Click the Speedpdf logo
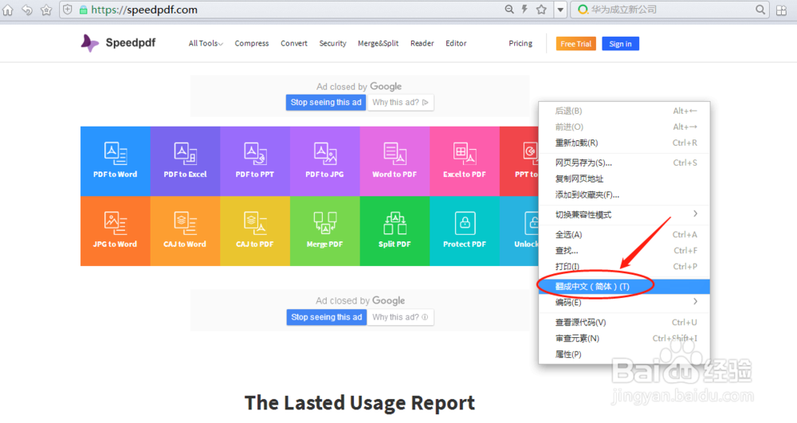Image resolution: width=797 pixels, height=423 pixels. (119, 43)
